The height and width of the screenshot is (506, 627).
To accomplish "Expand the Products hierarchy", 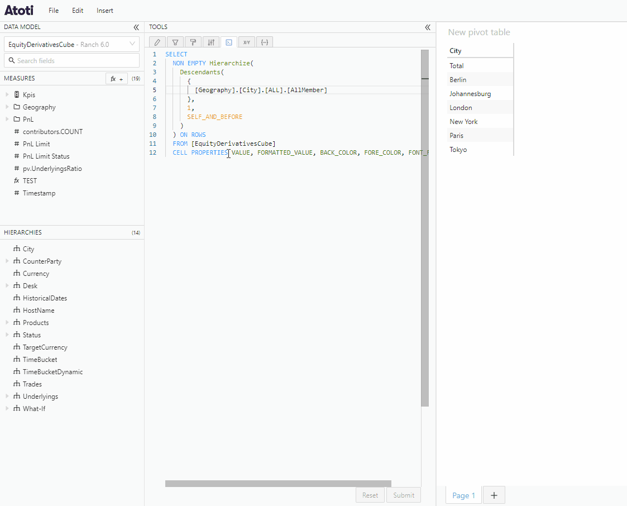I will tap(7, 322).
